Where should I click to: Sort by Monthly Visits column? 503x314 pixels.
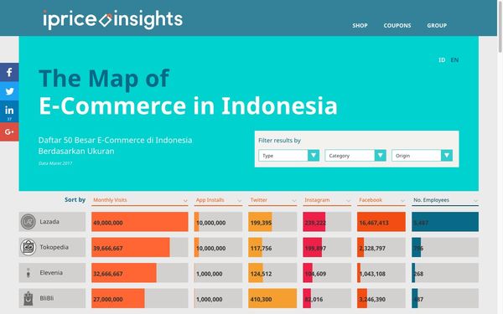click(x=140, y=200)
